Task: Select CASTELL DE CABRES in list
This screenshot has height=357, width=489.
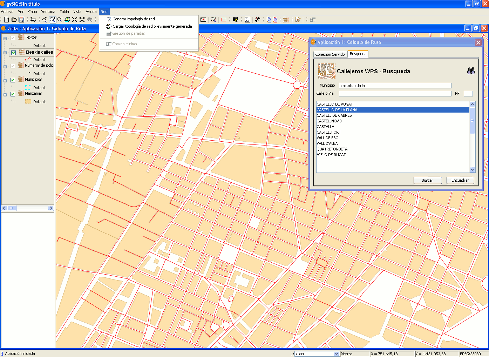Action: (x=393, y=115)
